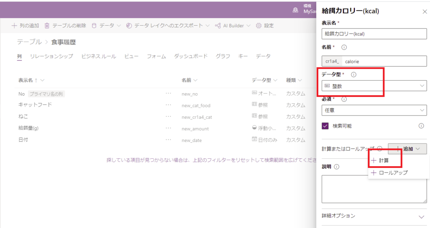The image size is (430, 228).
Task: Open the 給餌量(g) column row
Action: pos(28,128)
